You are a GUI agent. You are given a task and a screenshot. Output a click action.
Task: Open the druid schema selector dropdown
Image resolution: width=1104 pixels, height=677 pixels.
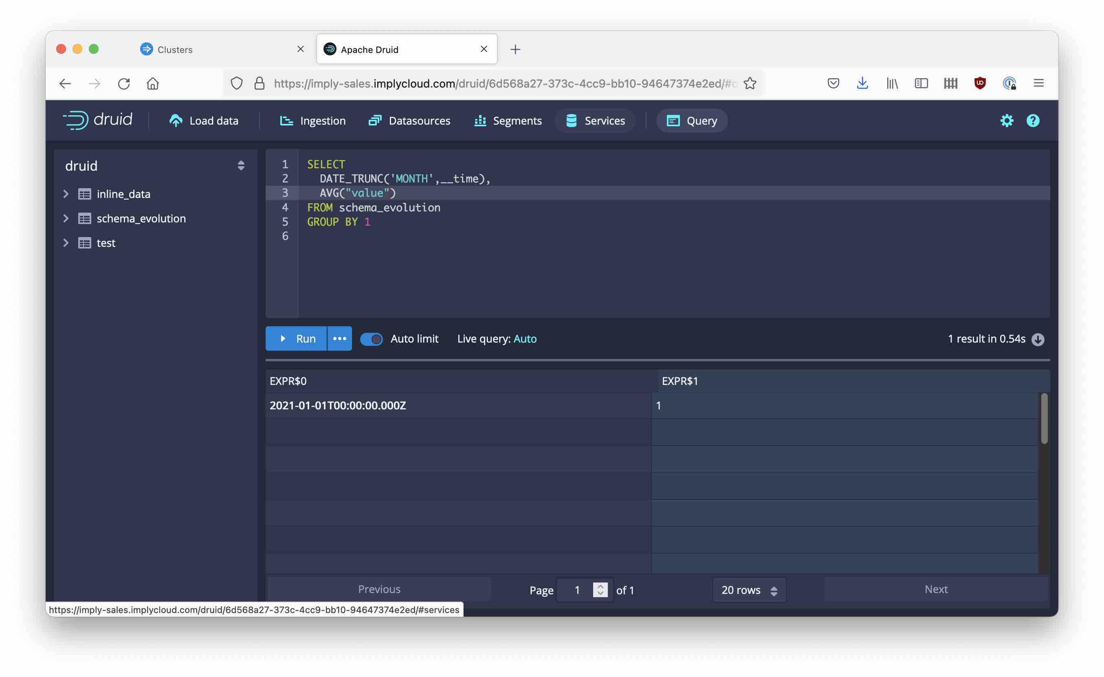pos(241,166)
